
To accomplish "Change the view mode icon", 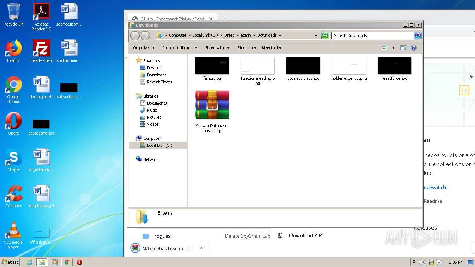I will tap(384, 48).
